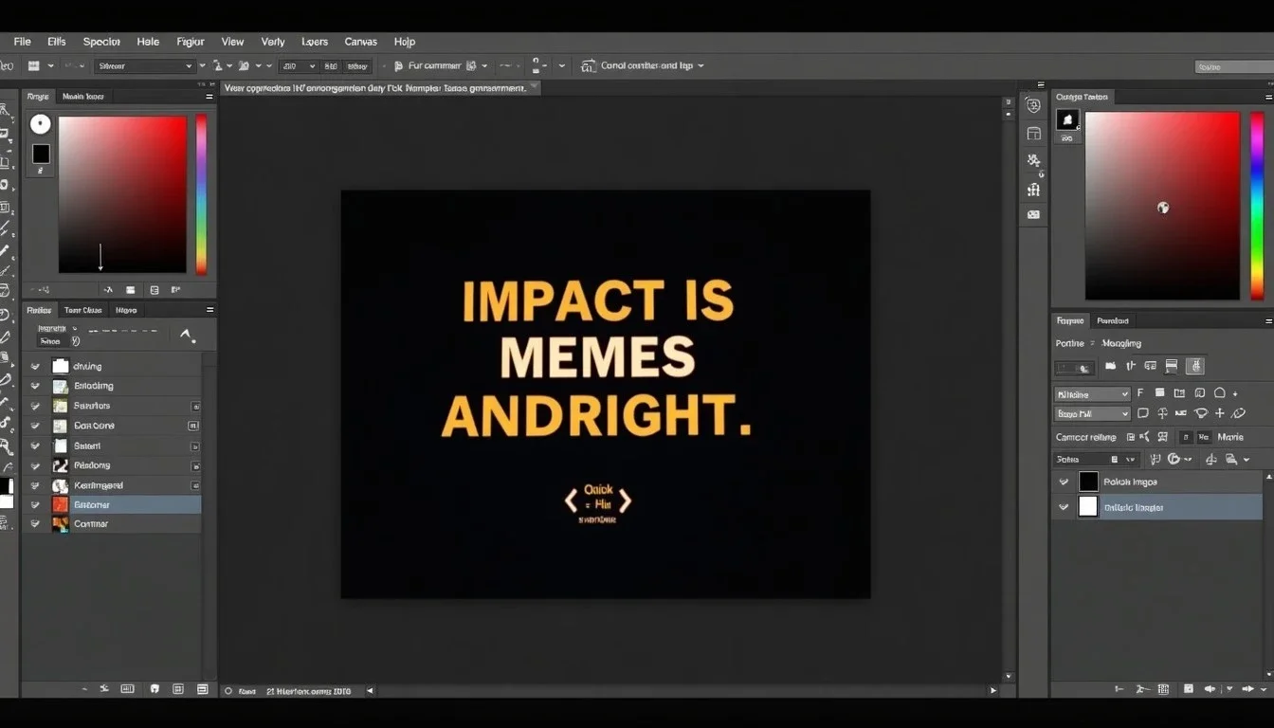Click Masin taoes tab in color panel
The width and height of the screenshot is (1274, 728).
point(83,97)
